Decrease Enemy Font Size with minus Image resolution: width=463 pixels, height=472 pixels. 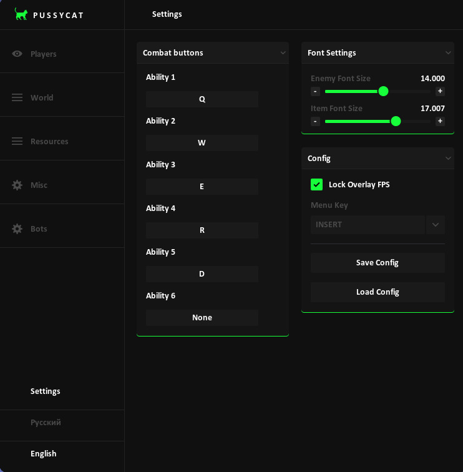pos(315,91)
